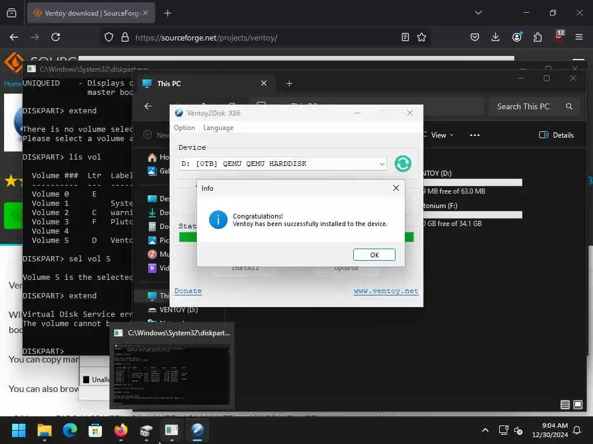Add a new tab in File Explorer
593x444 pixels.
coord(289,83)
